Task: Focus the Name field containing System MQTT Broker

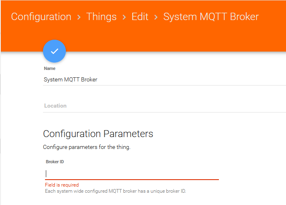Action: [164, 79]
